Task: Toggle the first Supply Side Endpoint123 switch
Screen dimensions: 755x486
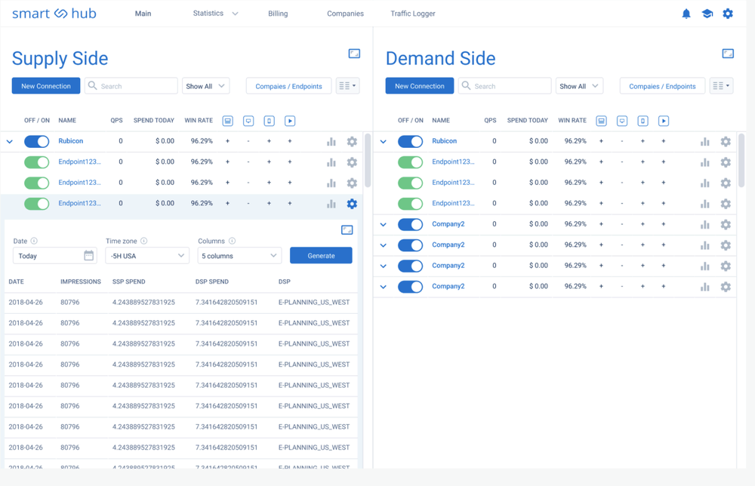Action: coord(36,162)
